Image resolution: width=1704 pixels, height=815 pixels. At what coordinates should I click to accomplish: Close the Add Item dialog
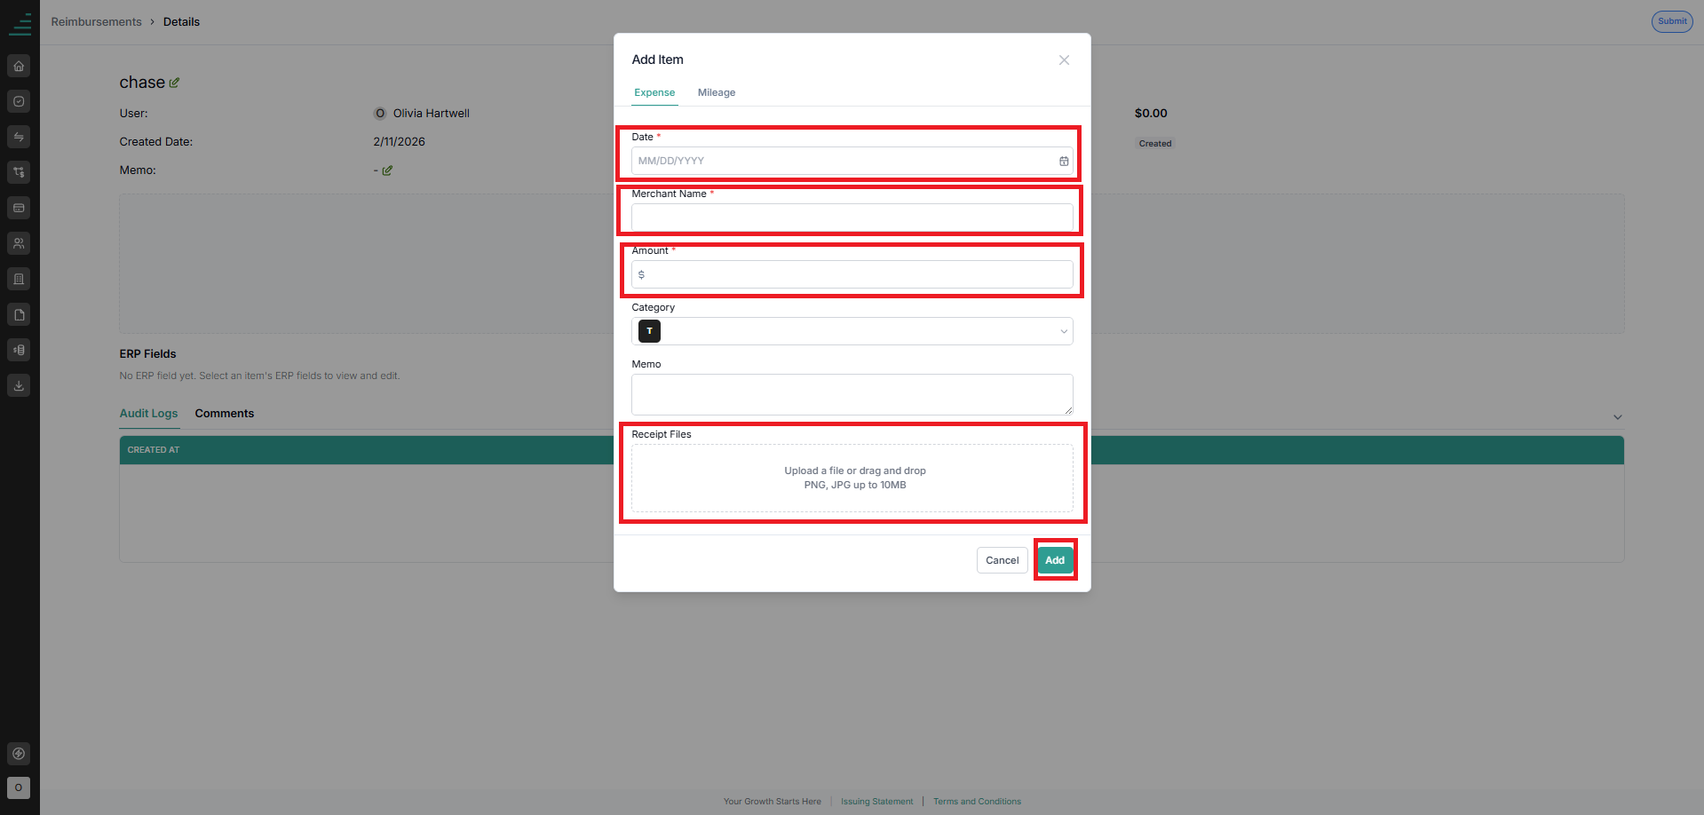(1064, 60)
